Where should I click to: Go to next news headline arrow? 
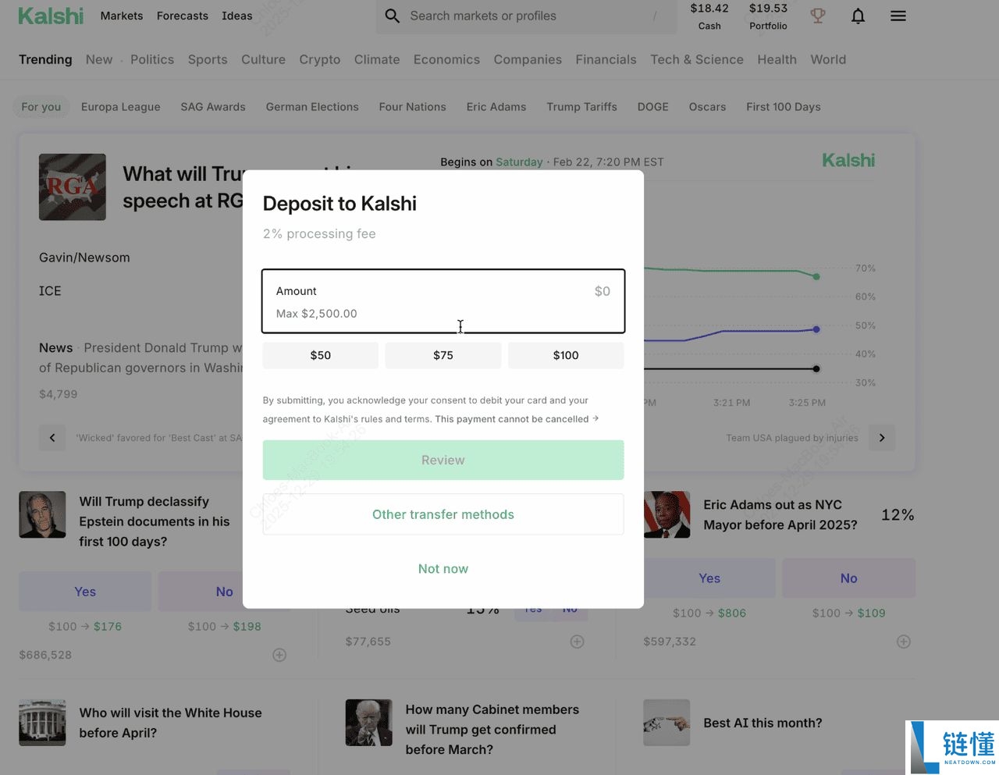click(882, 438)
